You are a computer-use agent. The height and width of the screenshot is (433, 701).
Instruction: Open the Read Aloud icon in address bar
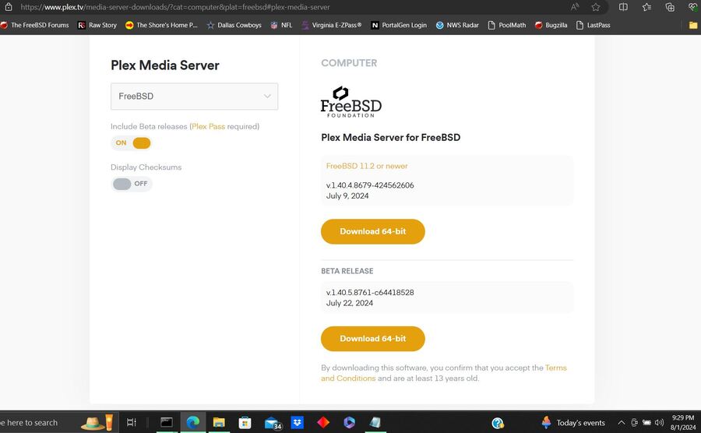pos(575,7)
